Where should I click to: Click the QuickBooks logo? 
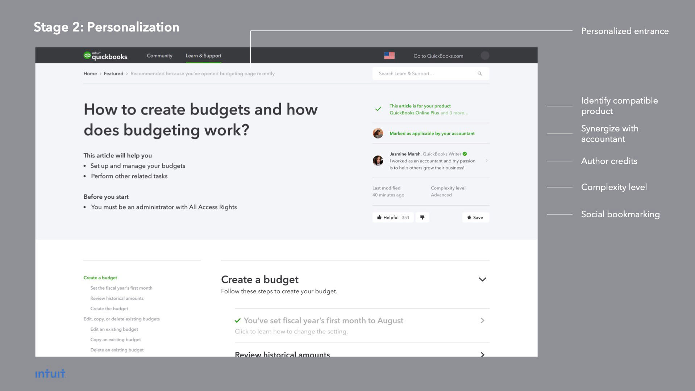point(105,56)
